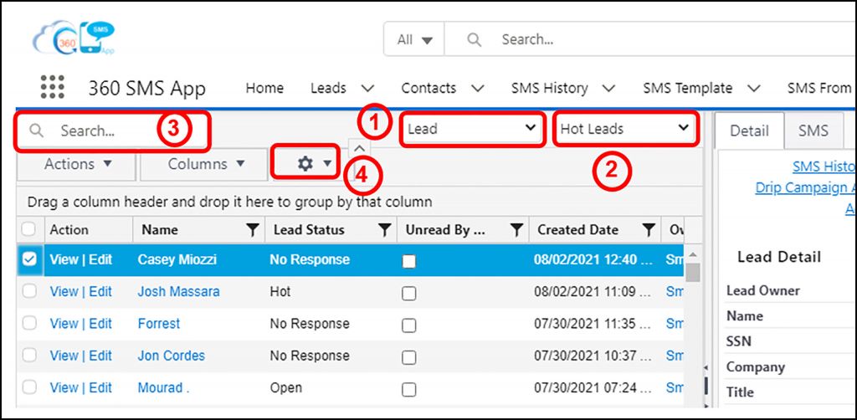Click View | Edit for Forrest

pyautogui.click(x=80, y=324)
